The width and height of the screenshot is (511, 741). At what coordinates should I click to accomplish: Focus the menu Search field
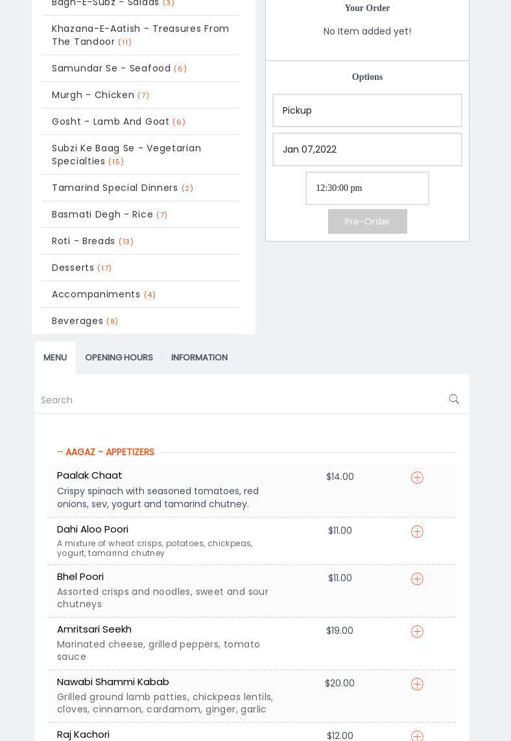point(240,400)
